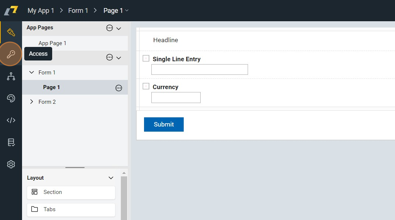Screen dimensions: 395x220
Task: Collapse the Layout panel section
Action: click(111, 178)
